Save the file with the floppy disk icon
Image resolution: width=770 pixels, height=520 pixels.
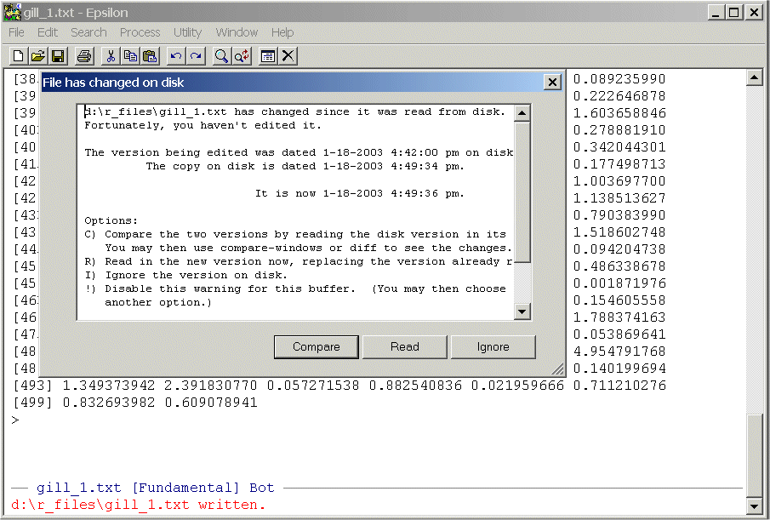(x=58, y=56)
